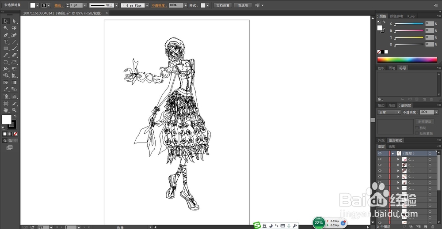Select the Scale tool
Screen dimensions: 442x229
click(14, 62)
